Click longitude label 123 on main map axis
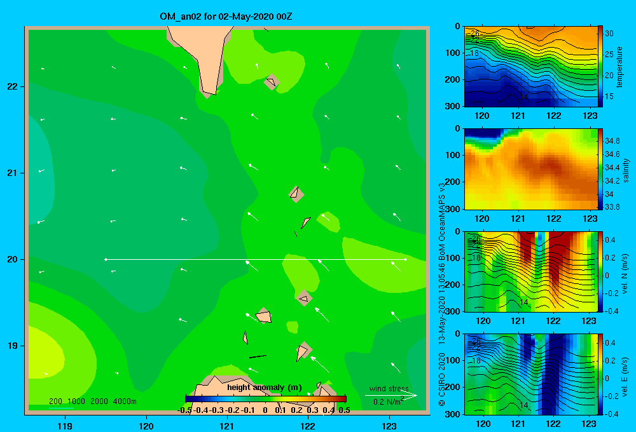The width and height of the screenshot is (636, 432). click(389, 426)
